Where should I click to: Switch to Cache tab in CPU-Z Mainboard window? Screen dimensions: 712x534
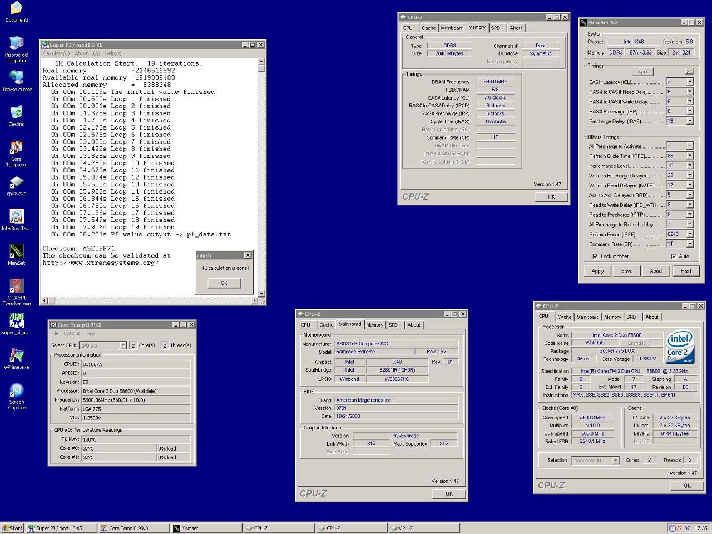point(327,325)
